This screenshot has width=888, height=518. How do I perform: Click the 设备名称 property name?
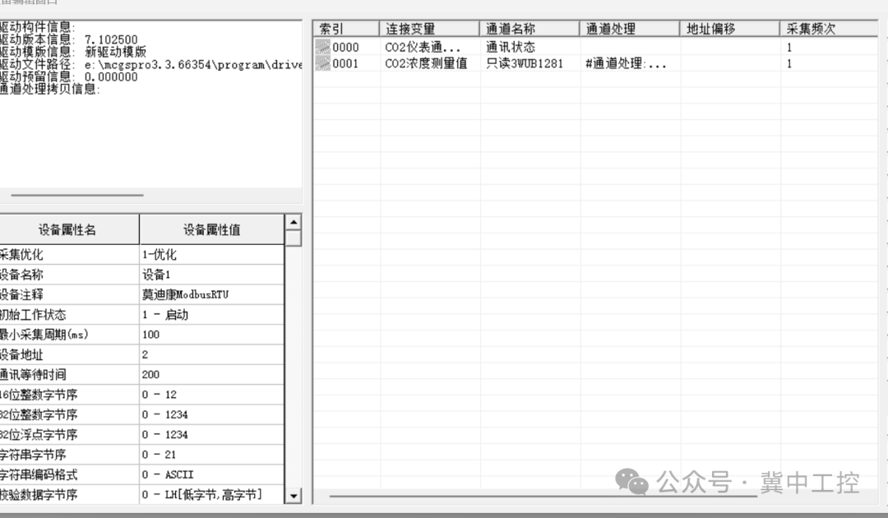[69, 275]
